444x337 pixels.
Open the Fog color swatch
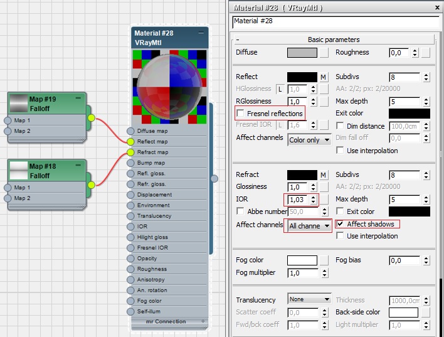pos(302,260)
